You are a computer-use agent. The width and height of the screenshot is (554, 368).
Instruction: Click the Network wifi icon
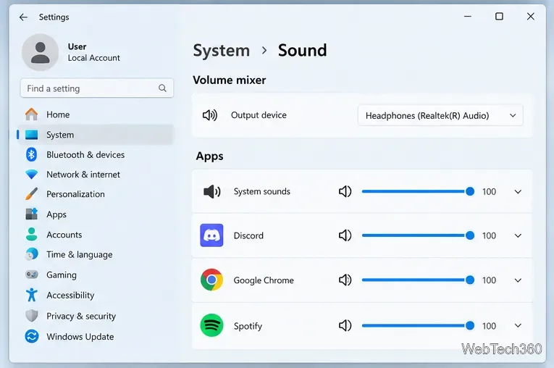31,175
